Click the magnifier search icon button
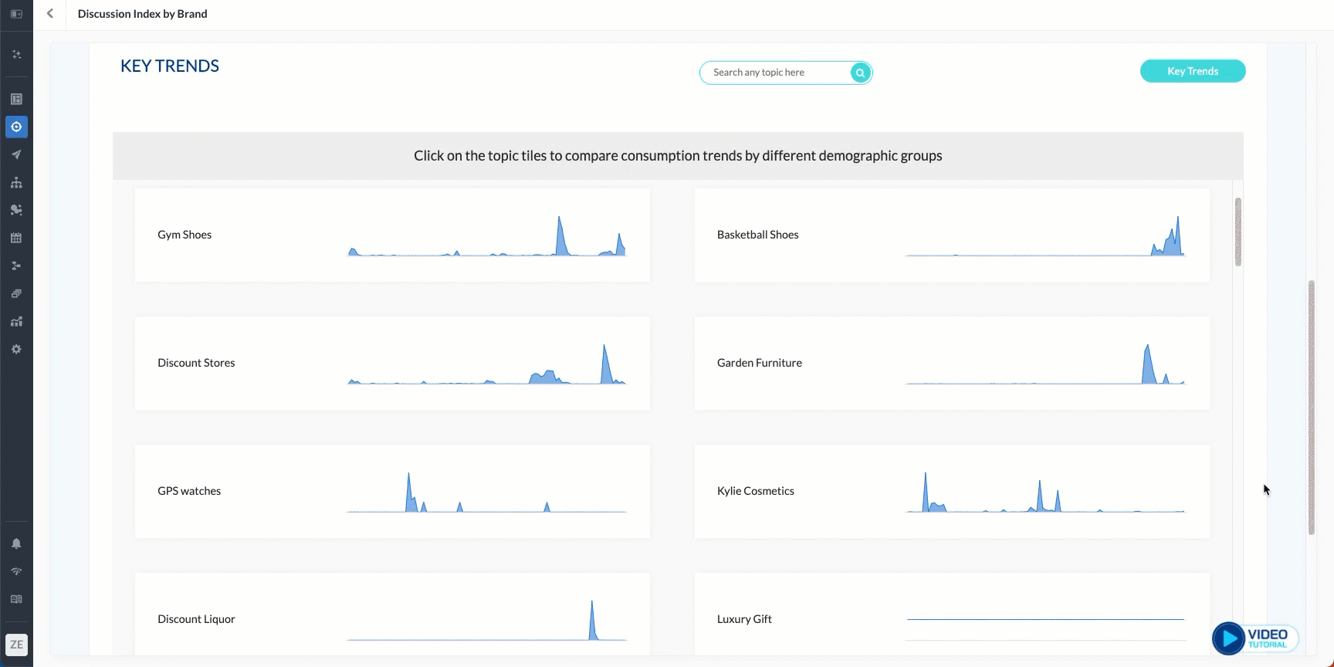 pos(860,73)
